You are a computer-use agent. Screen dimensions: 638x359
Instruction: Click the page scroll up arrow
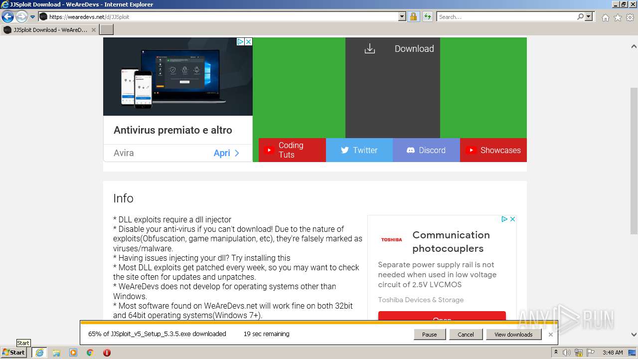[x=634, y=47]
